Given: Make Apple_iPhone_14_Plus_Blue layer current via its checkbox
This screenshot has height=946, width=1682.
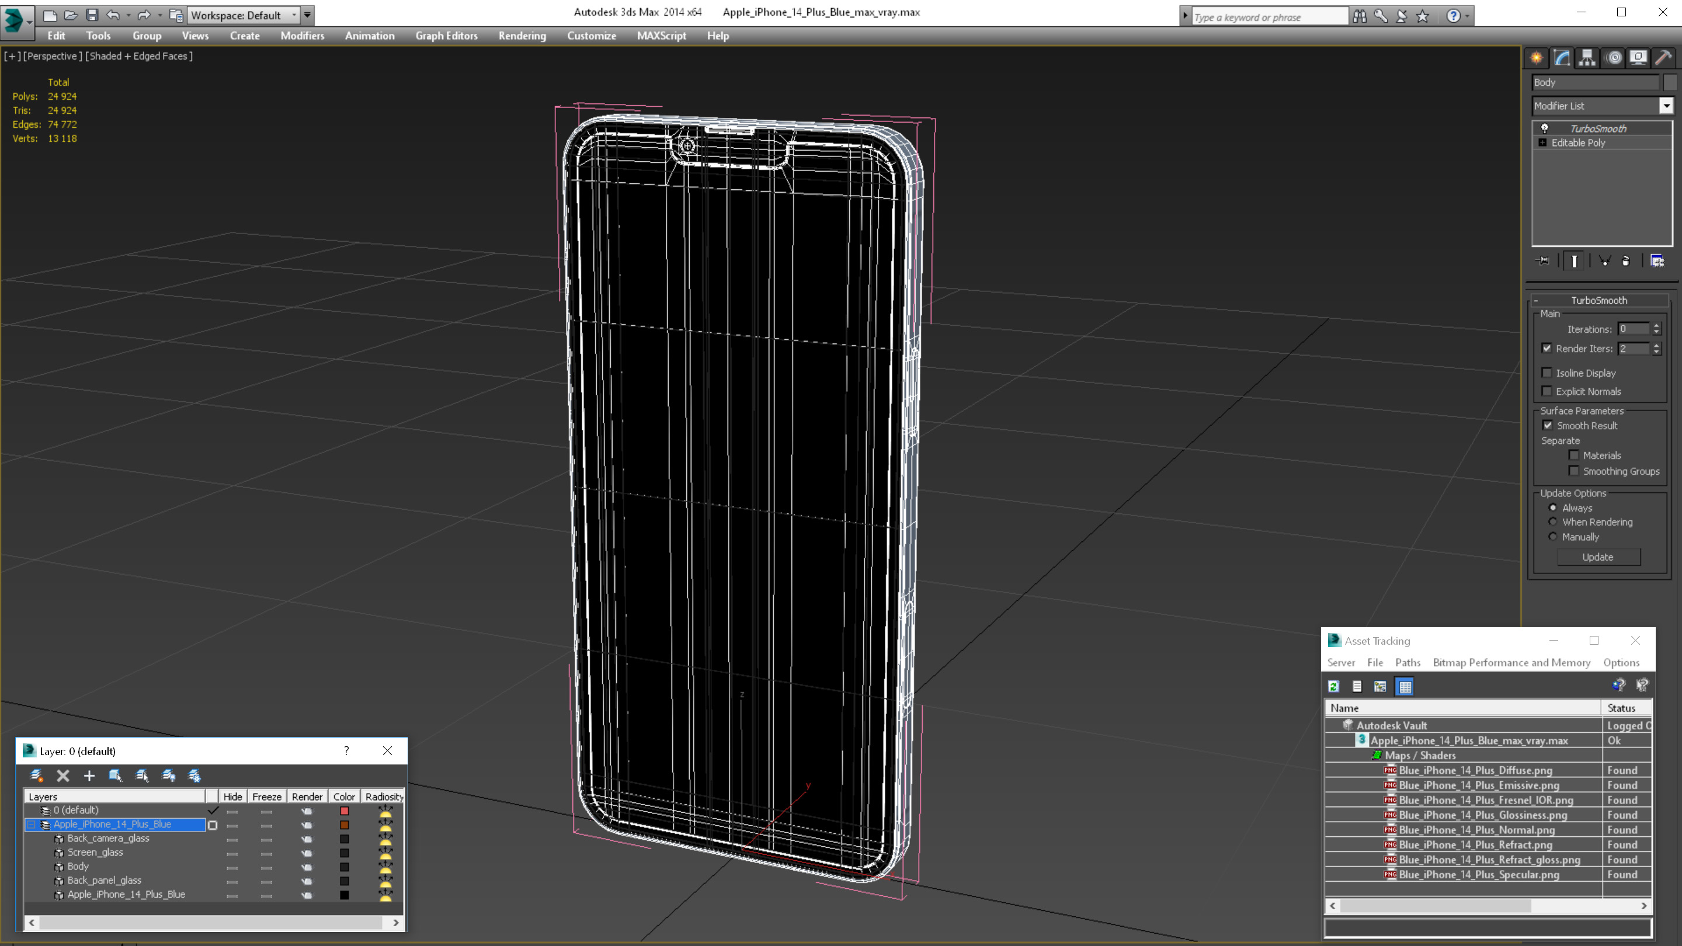Looking at the screenshot, I should click(x=212, y=825).
